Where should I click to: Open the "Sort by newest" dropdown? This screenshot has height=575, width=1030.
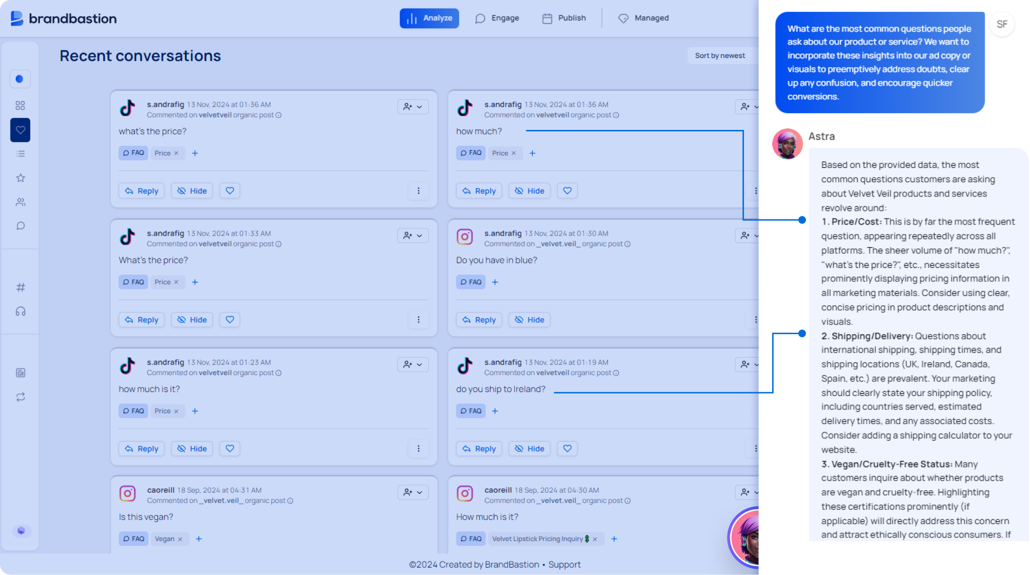720,55
